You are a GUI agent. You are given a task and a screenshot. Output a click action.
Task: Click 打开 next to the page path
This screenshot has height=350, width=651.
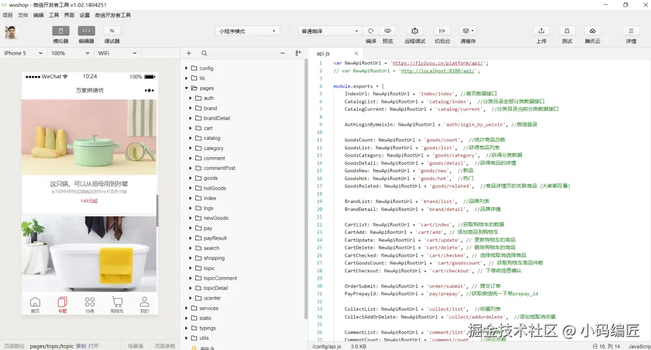click(93, 346)
